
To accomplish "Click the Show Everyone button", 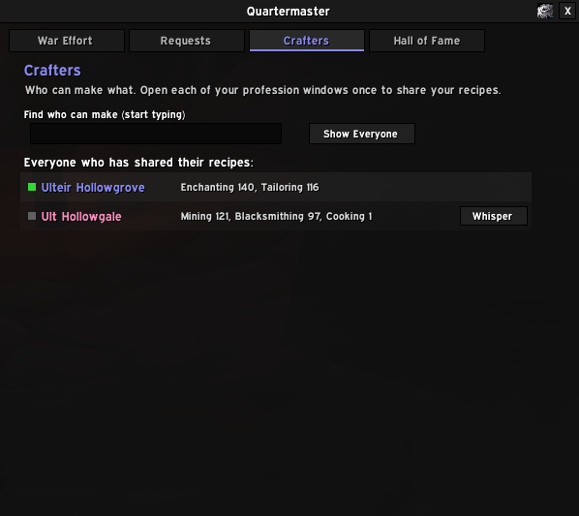I will point(362,134).
